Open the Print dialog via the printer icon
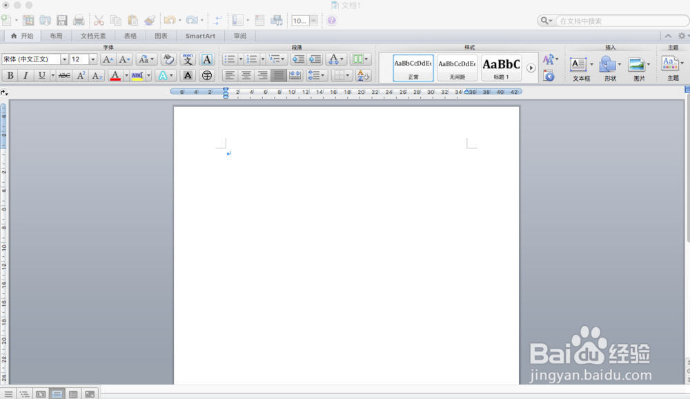This screenshot has width=690, height=399. click(x=78, y=20)
